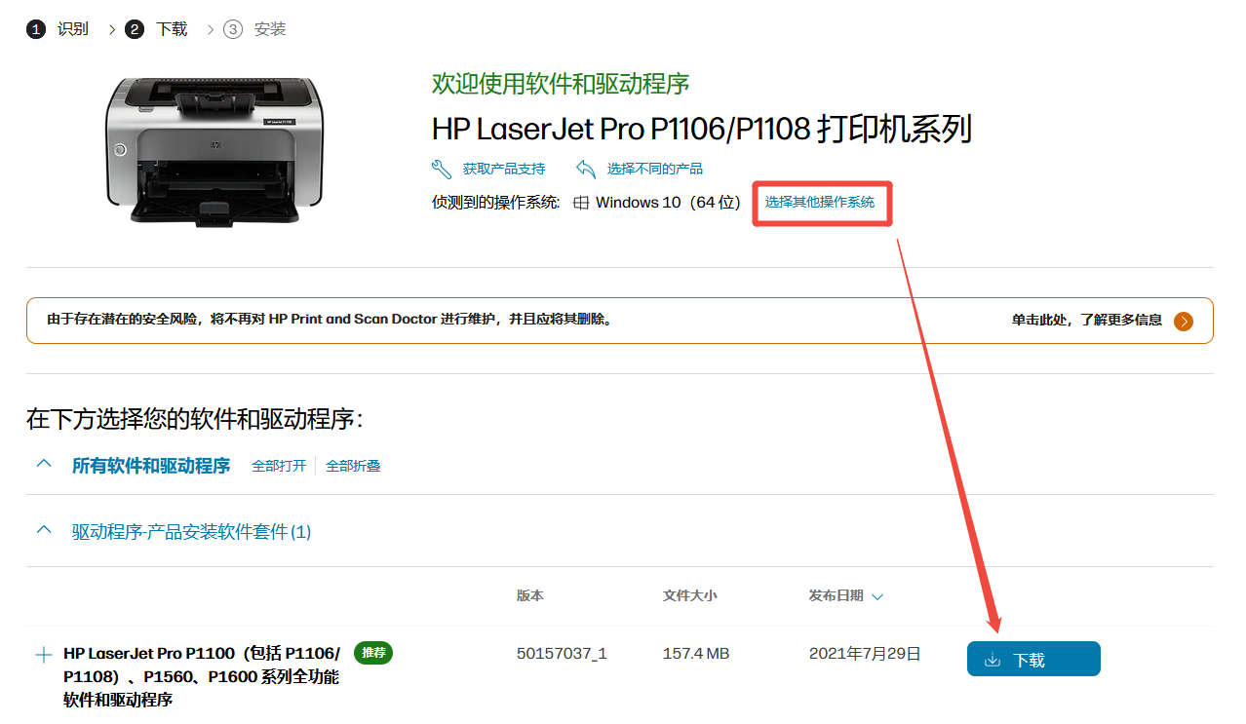Open the 获取产品支持 link
The height and width of the screenshot is (724, 1246).
504,169
